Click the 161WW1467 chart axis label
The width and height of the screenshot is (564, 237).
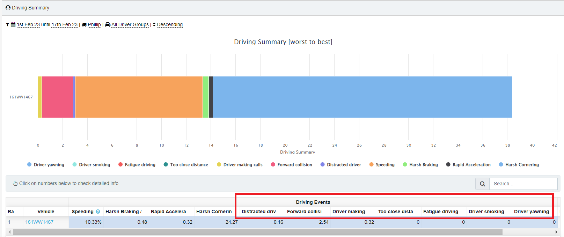21,97
